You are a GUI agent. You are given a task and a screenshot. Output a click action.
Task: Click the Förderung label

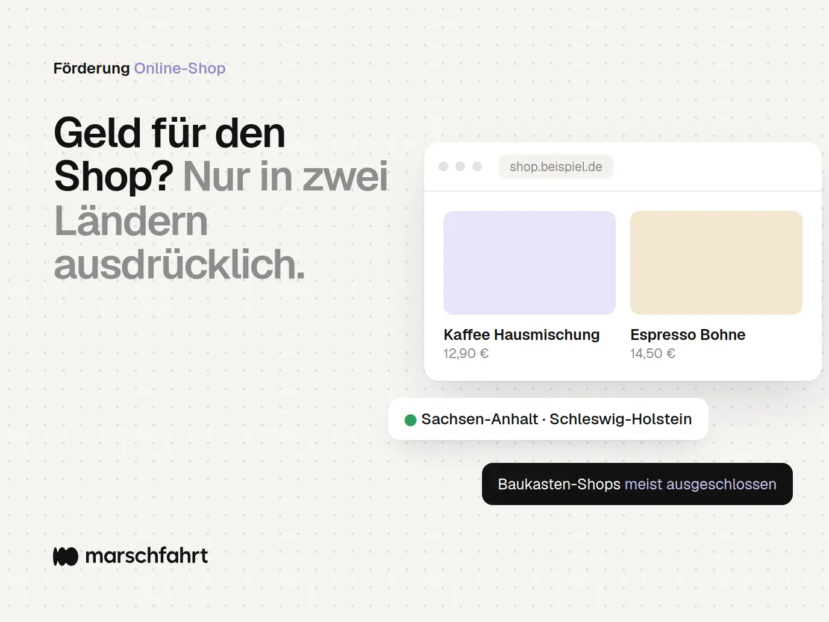pyautogui.click(x=92, y=68)
